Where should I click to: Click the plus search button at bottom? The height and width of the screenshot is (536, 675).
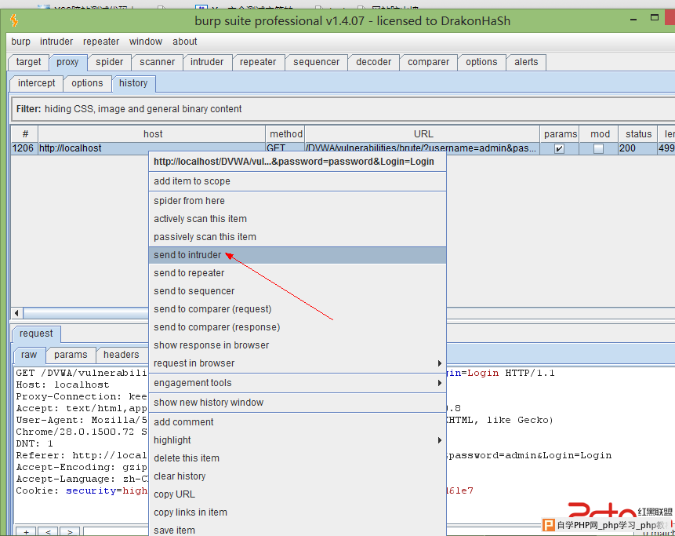(x=26, y=532)
